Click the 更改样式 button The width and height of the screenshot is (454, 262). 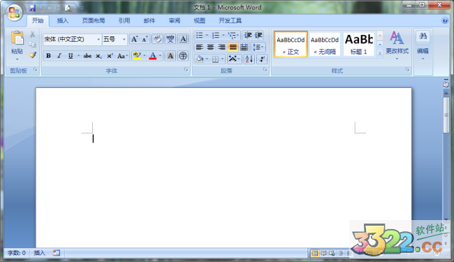397,45
